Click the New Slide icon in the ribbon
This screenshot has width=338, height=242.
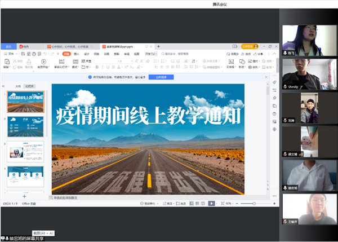tap(61, 61)
